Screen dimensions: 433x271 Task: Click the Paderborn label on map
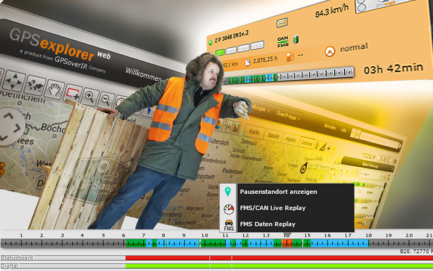click(x=233, y=172)
